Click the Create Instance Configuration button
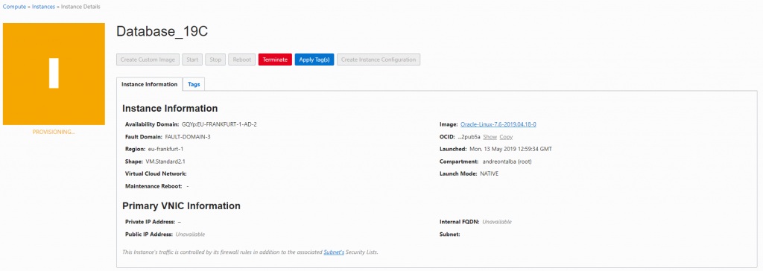The height and width of the screenshot is (271, 763). (379, 60)
